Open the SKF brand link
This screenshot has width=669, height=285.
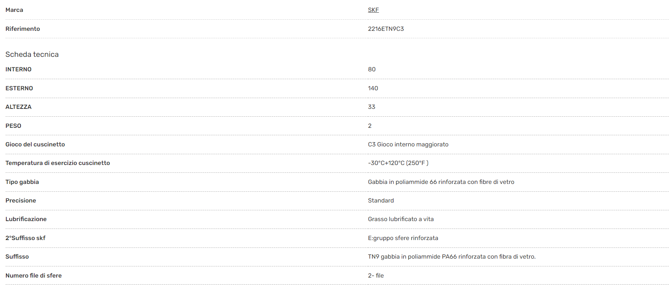373,10
